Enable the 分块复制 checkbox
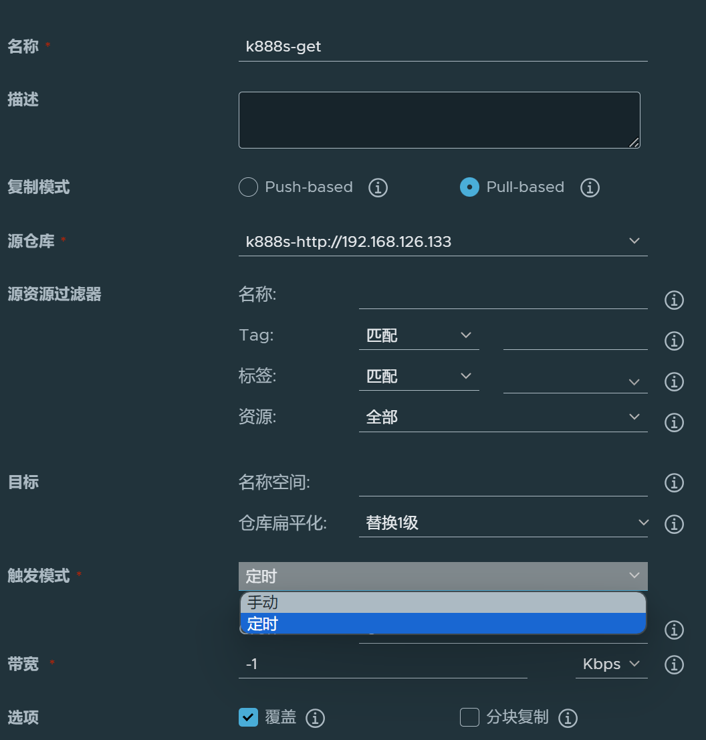Screen dimensions: 706x740 click(470, 717)
